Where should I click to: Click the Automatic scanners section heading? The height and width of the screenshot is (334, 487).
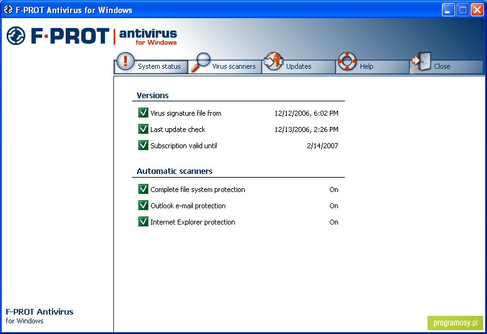pos(175,171)
